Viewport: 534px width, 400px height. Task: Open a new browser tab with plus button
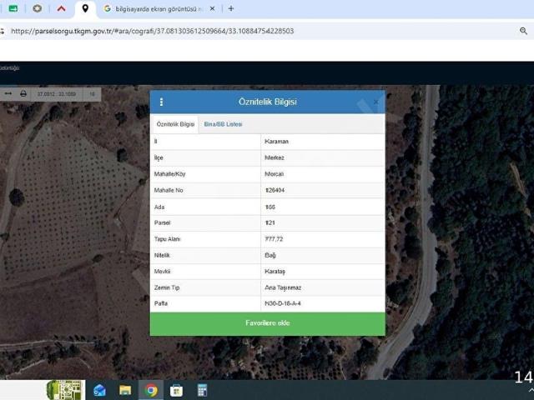231,9
